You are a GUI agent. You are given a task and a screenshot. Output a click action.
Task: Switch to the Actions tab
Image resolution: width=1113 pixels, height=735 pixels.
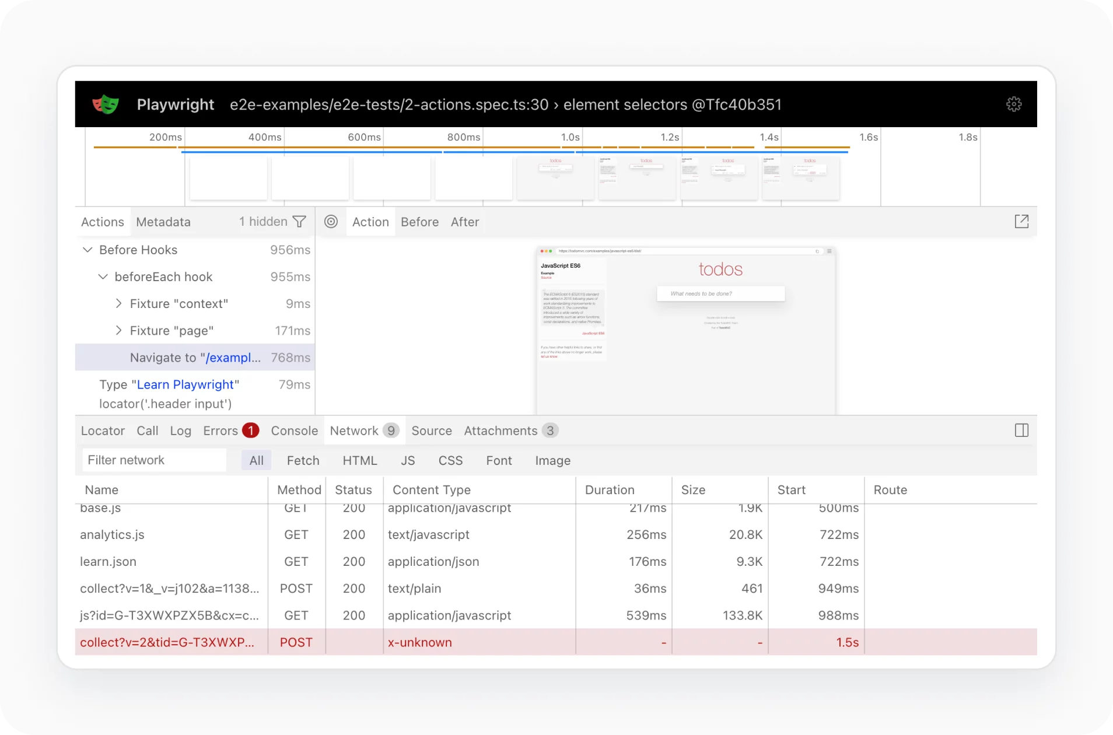(103, 222)
